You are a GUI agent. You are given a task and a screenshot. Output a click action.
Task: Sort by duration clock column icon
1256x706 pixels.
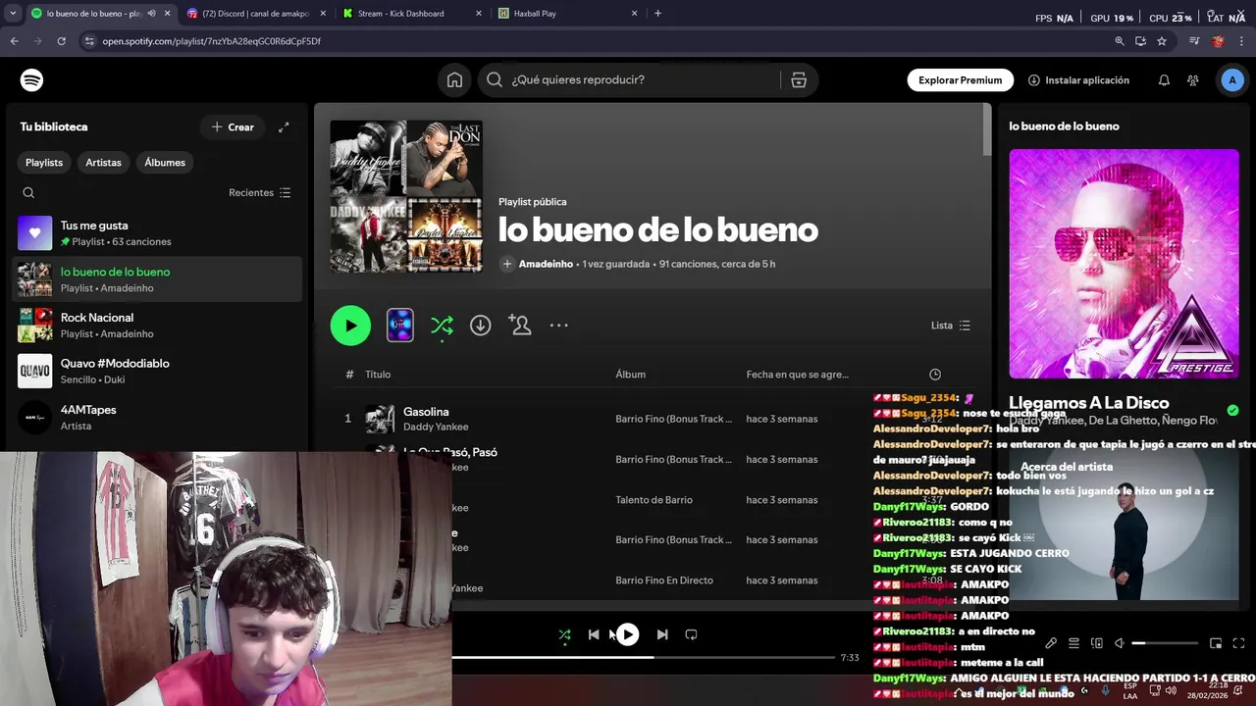click(x=935, y=375)
